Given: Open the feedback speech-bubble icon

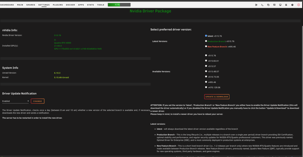Looking at the screenshot, I should click(274, 5).
